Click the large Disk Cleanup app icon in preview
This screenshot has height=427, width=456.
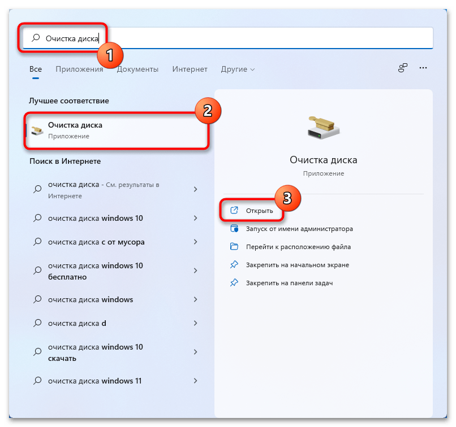click(324, 128)
